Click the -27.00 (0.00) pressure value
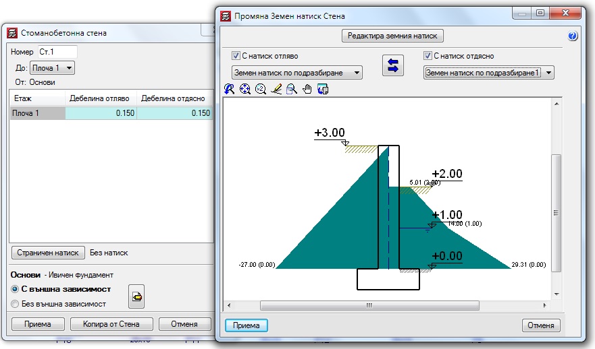 click(257, 265)
